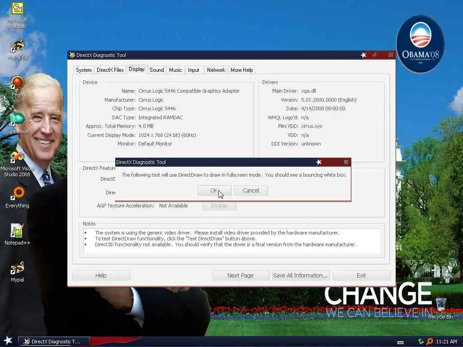Cancel the DirectDraw fullscreen test
The width and height of the screenshot is (463, 347).
[250, 191]
